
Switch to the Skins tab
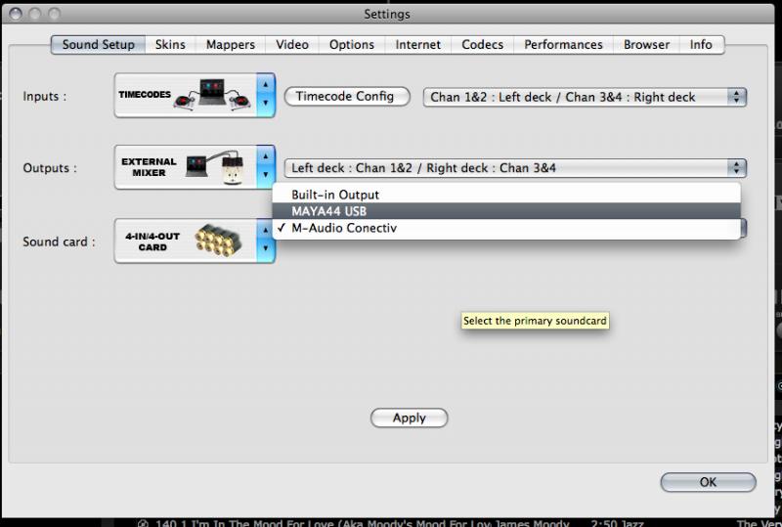[x=170, y=45]
